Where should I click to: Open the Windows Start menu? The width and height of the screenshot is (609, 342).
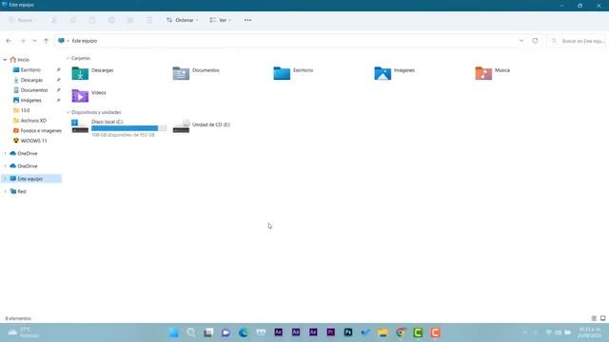pos(173,332)
